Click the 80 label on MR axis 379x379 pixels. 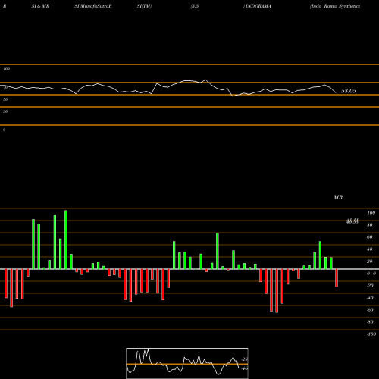[370, 225]
